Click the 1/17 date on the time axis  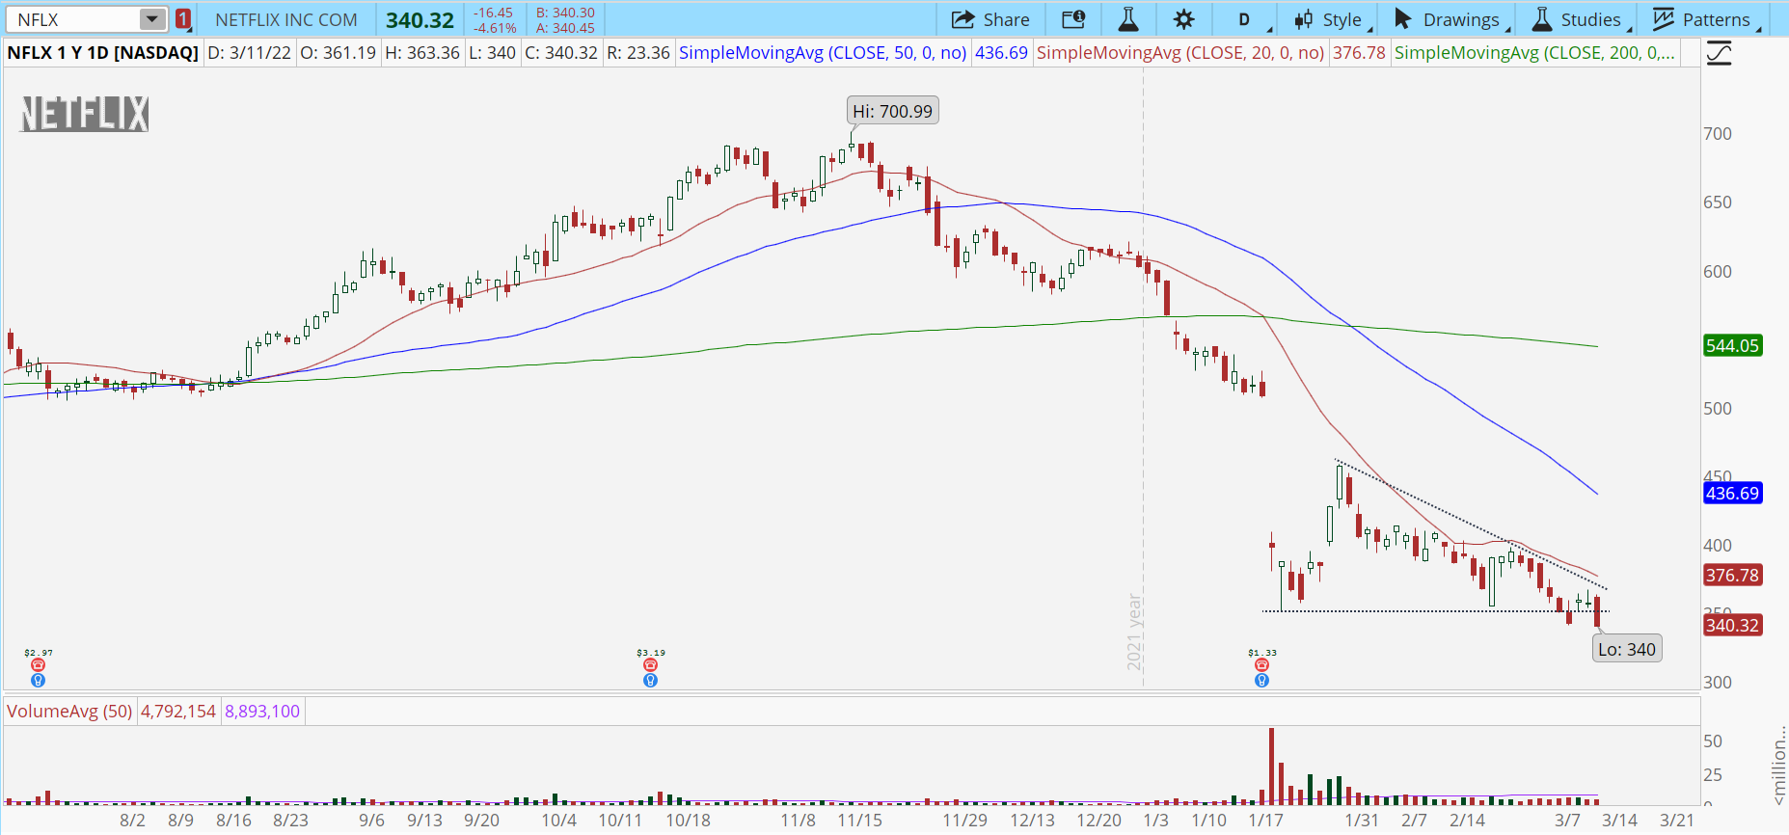click(1266, 821)
